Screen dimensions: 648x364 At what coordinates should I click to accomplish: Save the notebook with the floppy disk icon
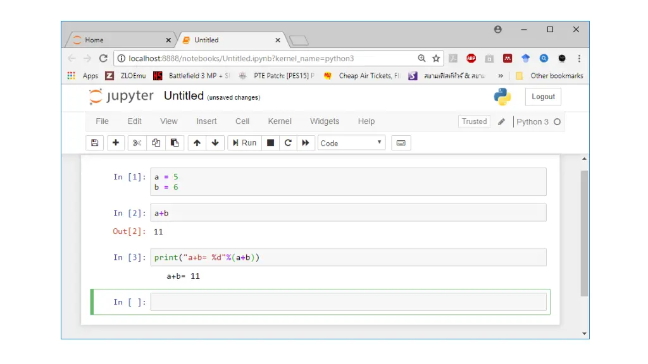95,143
